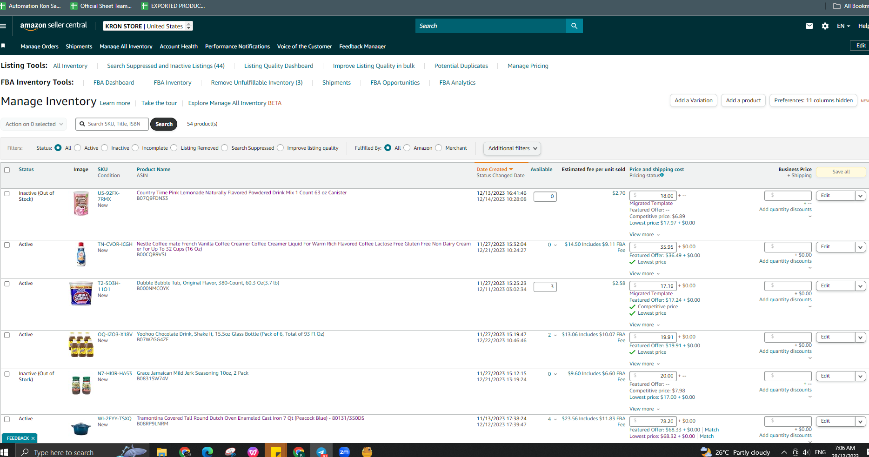
Task: Click the SKU, Title, ISBN search field
Action: 112,124
